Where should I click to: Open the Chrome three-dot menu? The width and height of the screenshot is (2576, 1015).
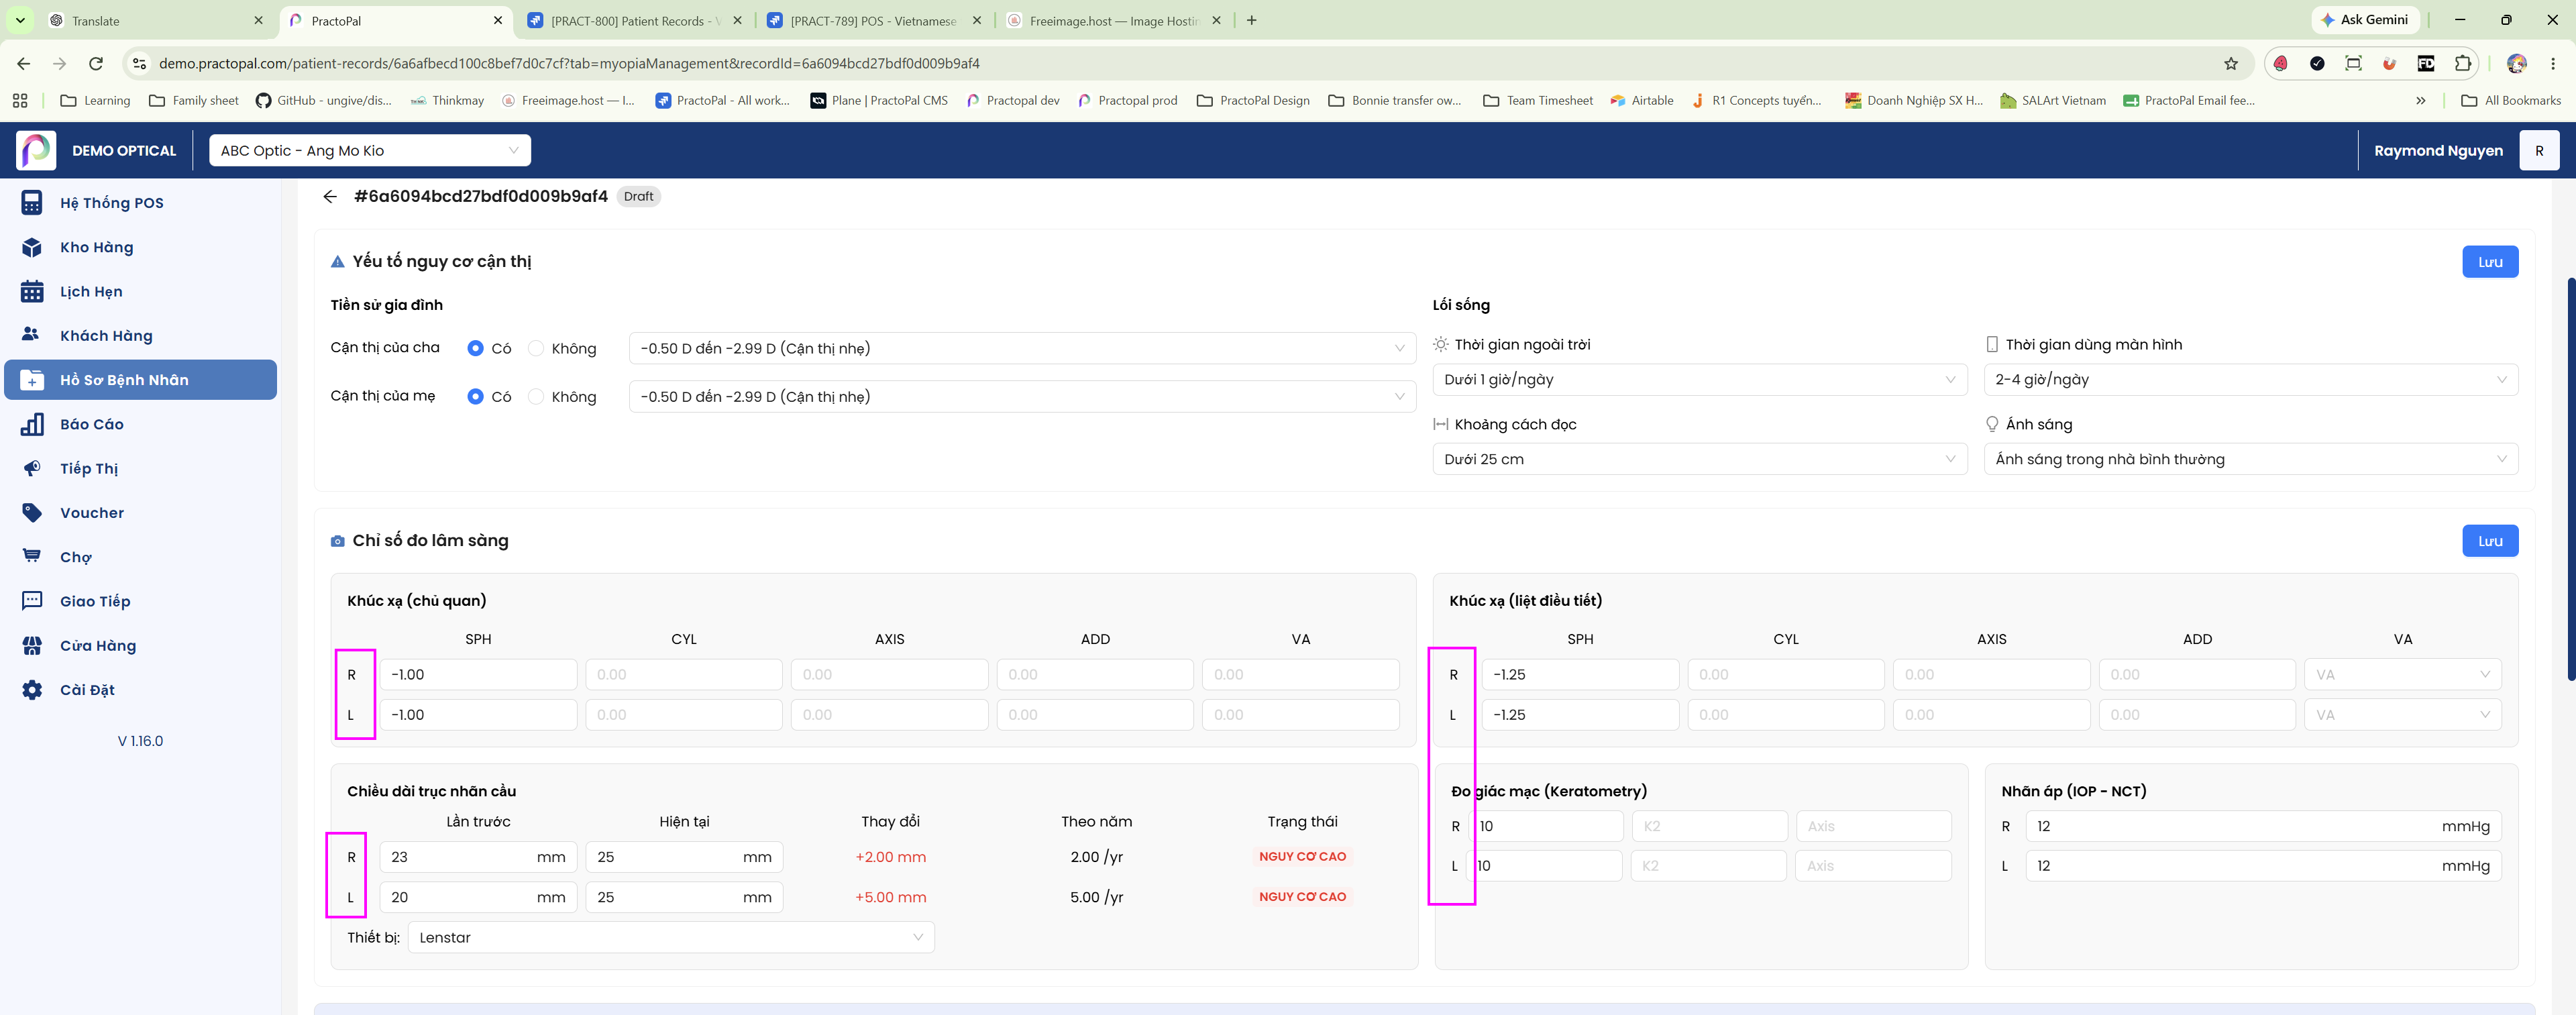coord(2553,63)
